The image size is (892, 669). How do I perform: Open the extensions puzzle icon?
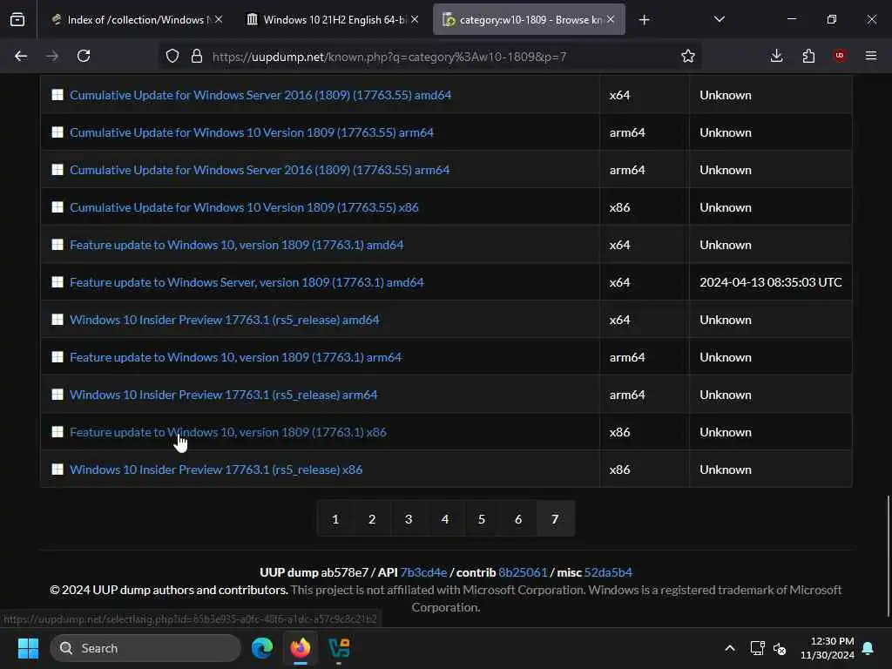pyautogui.click(x=808, y=56)
